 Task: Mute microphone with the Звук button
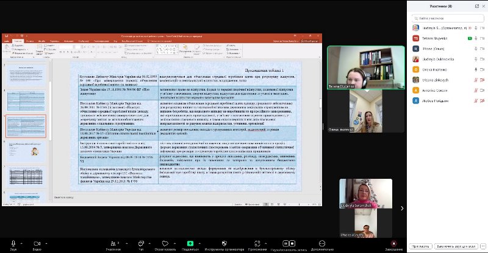(x=13, y=244)
